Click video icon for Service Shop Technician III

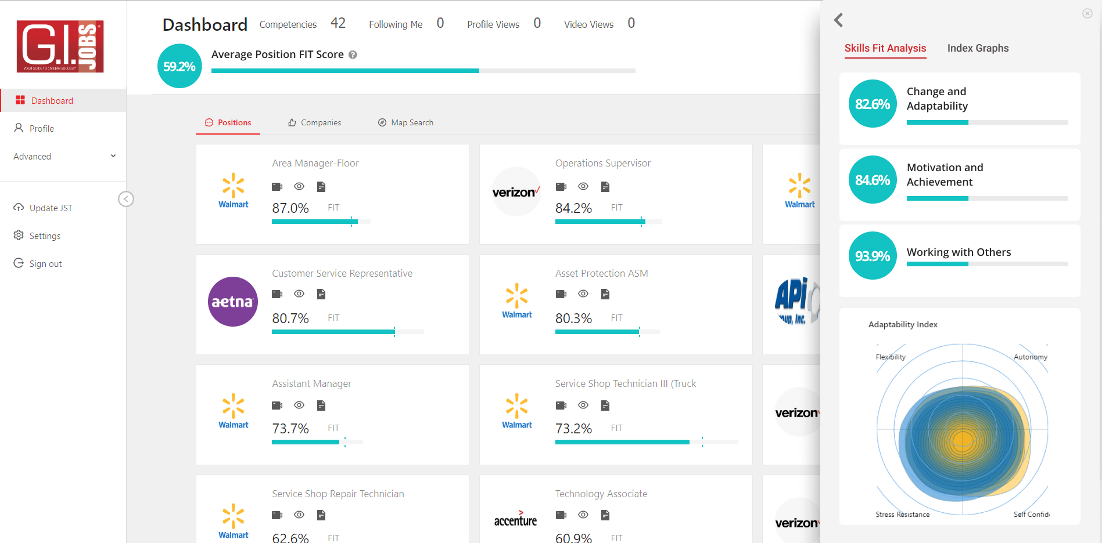click(x=561, y=406)
